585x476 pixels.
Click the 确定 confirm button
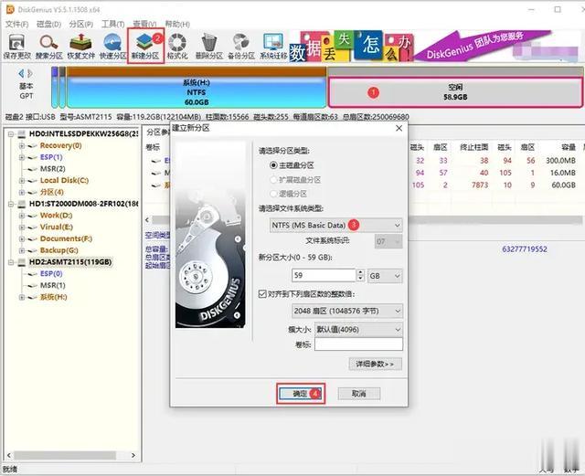pos(301,394)
